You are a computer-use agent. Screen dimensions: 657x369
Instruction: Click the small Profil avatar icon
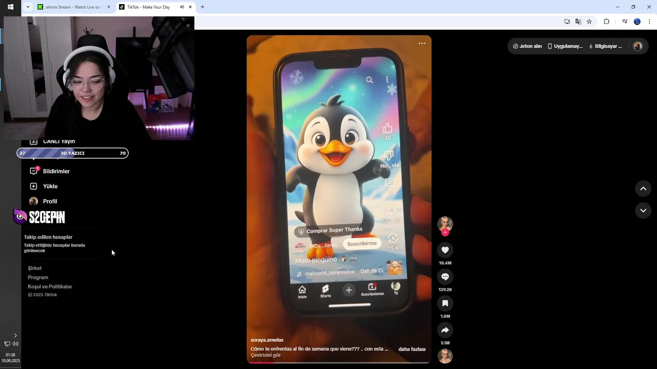(x=33, y=201)
